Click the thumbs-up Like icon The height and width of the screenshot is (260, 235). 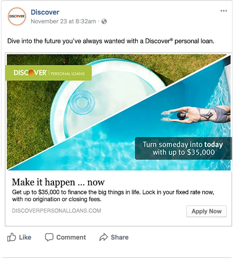pyautogui.click(x=12, y=237)
